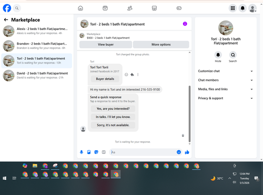Image resolution: width=263 pixels, height=195 pixels.
Task: Expand the Privacy & support section
Action: (x=226, y=98)
